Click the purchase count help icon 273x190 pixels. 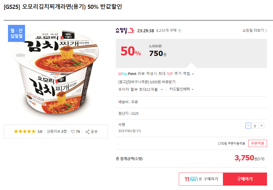[x=180, y=31]
